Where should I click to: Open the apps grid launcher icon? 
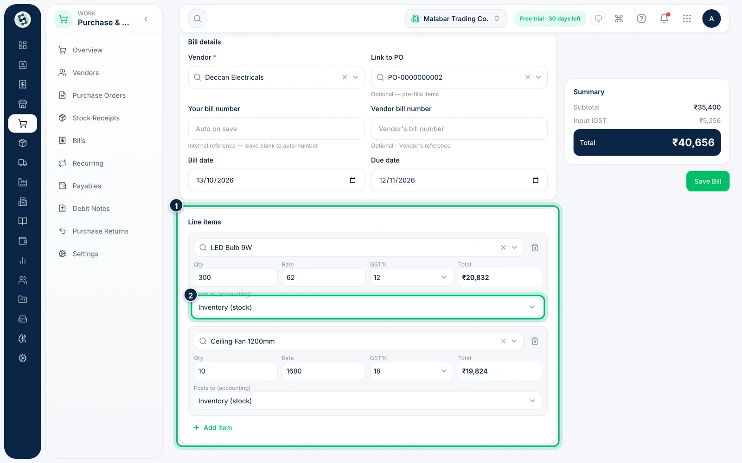coord(687,19)
